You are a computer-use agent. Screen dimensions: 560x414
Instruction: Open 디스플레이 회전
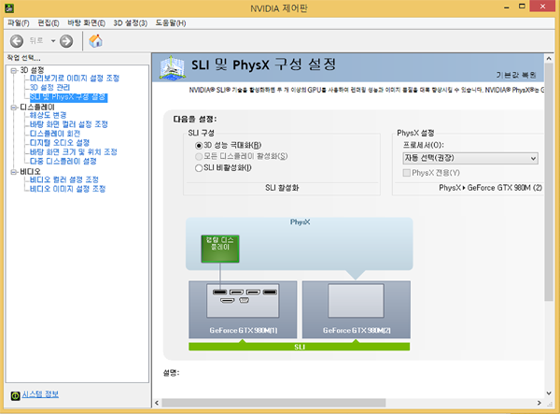point(55,134)
